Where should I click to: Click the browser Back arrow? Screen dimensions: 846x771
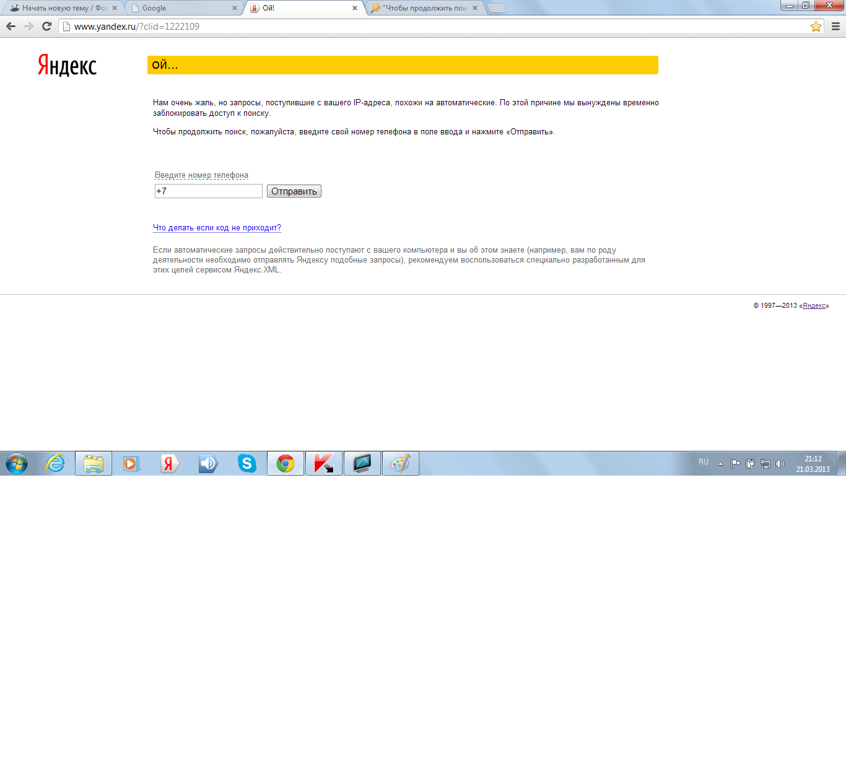click(x=11, y=26)
